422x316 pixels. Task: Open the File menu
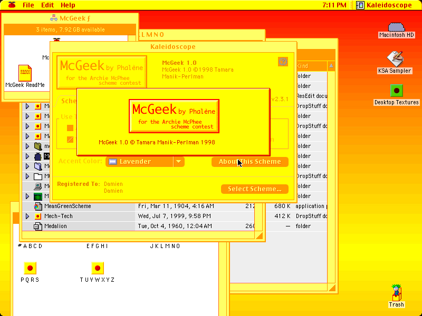click(28, 5)
